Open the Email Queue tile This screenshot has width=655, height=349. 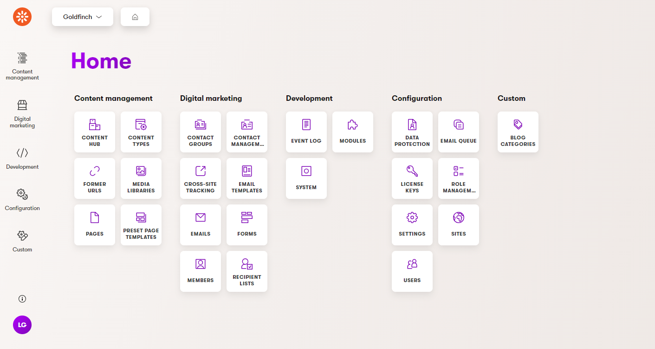point(459,132)
